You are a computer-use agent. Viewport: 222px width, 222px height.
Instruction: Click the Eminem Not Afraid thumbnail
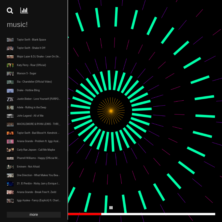point(10,167)
